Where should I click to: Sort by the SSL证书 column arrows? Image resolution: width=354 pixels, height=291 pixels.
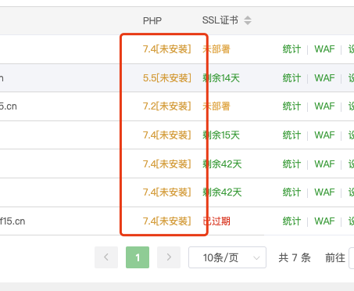coord(248,20)
